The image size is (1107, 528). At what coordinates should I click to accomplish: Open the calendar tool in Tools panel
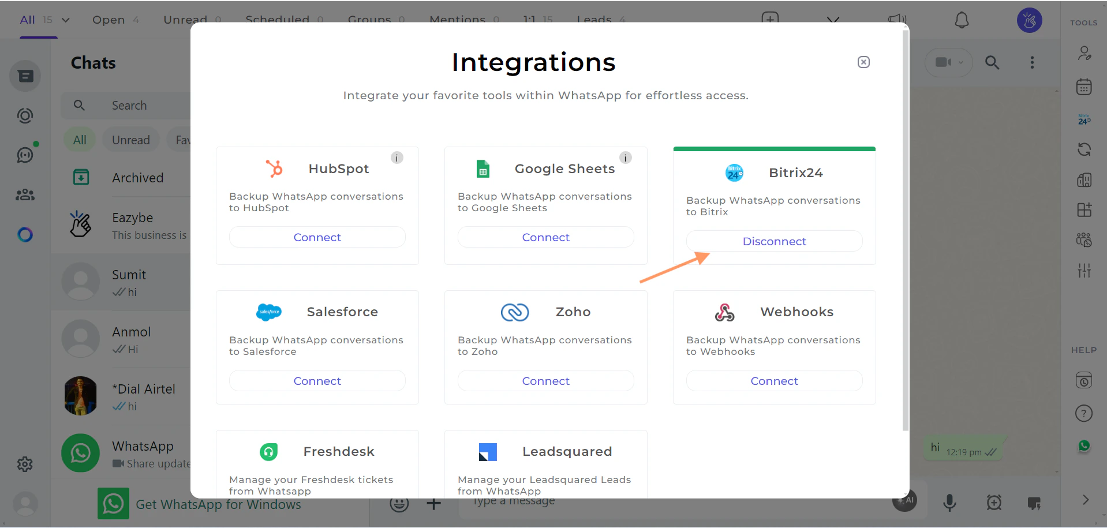click(x=1084, y=87)
